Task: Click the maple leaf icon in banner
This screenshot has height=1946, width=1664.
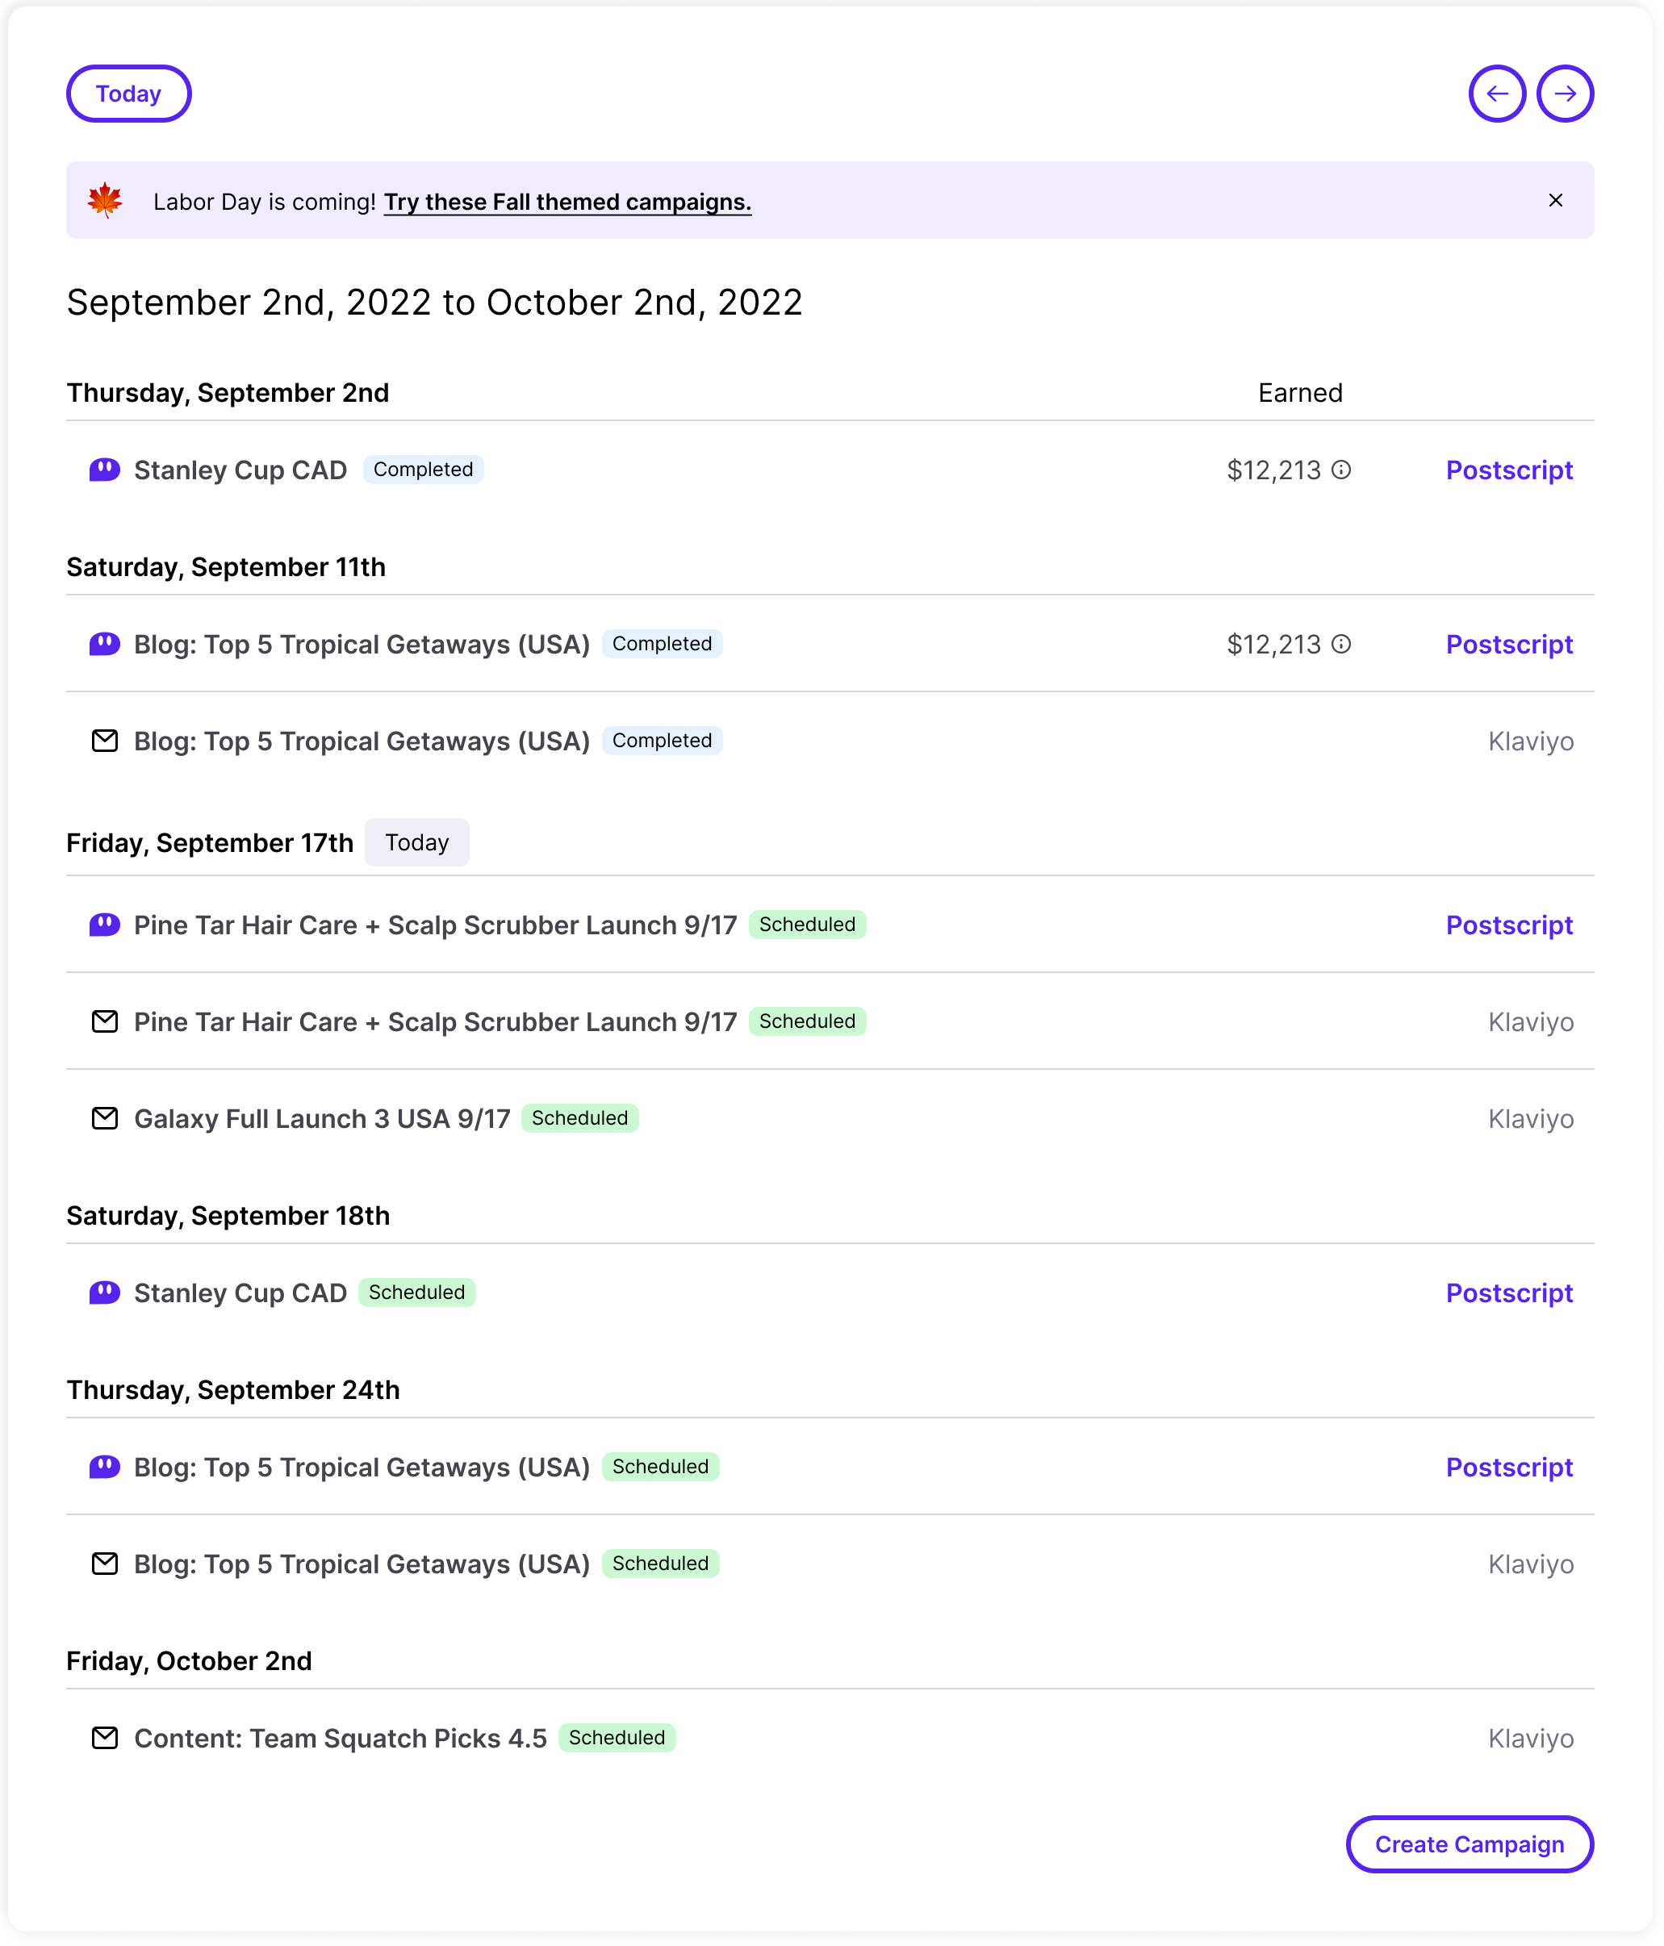Action: pos(105,200)
